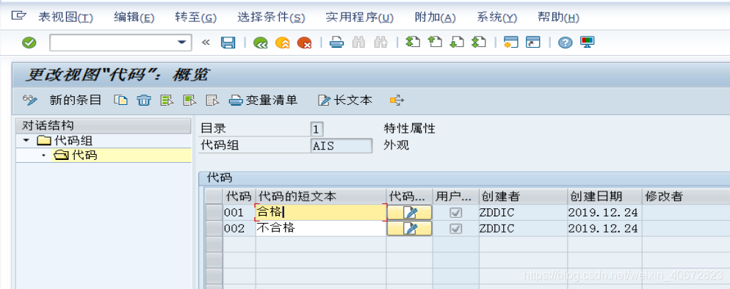Click the display/change glasses-pencil icon
Image resolution: width=730 pixels, height=289 pixels.
pyautogui.click(x=30, y=100)
